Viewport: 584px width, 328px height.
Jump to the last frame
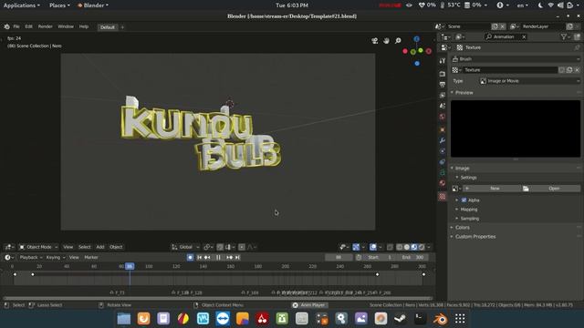coord(237,257)
